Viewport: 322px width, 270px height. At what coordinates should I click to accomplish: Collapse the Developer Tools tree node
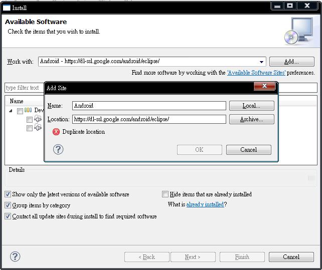tap(11, 111)
